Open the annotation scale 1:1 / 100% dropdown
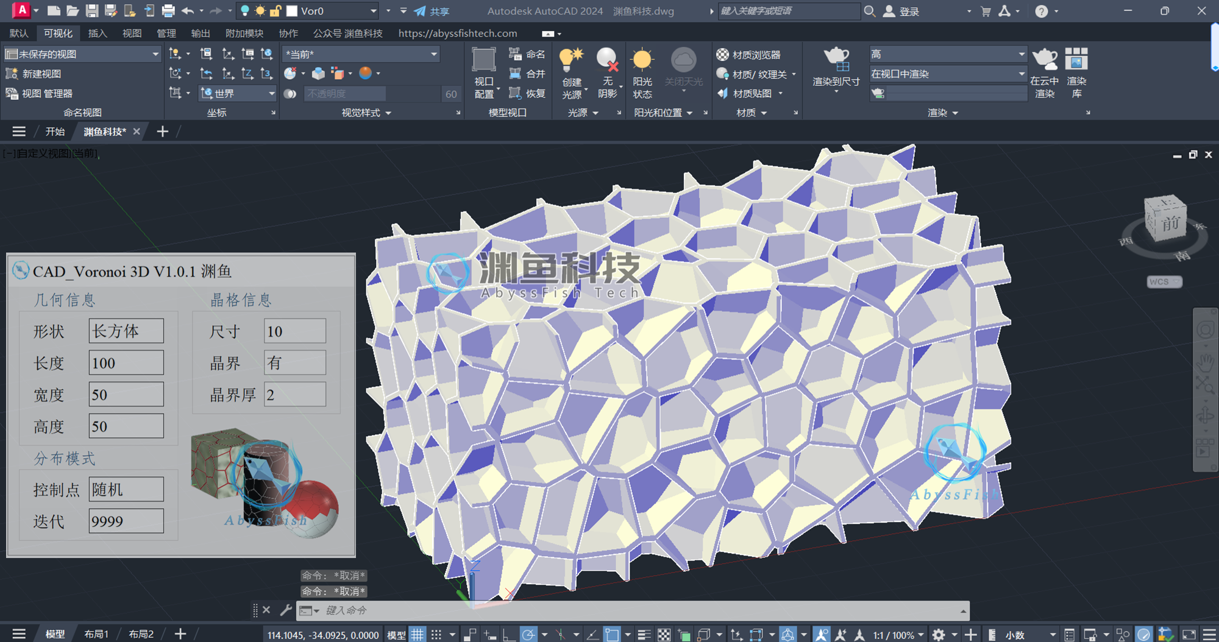 [899, 635]
